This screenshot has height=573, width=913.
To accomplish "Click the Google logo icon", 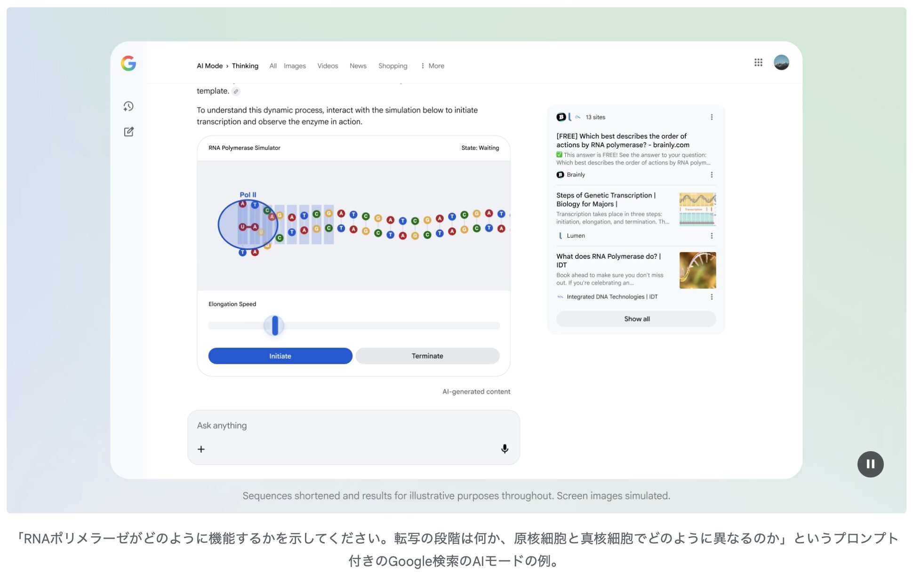I will click(x=128, y=63).
